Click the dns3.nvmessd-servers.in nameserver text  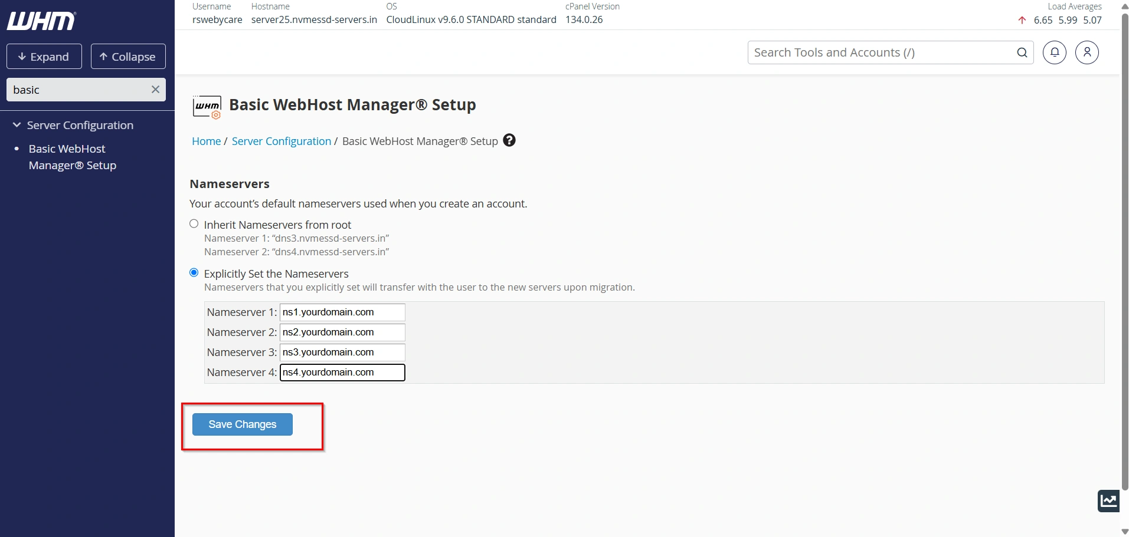[x=330, y=238]
